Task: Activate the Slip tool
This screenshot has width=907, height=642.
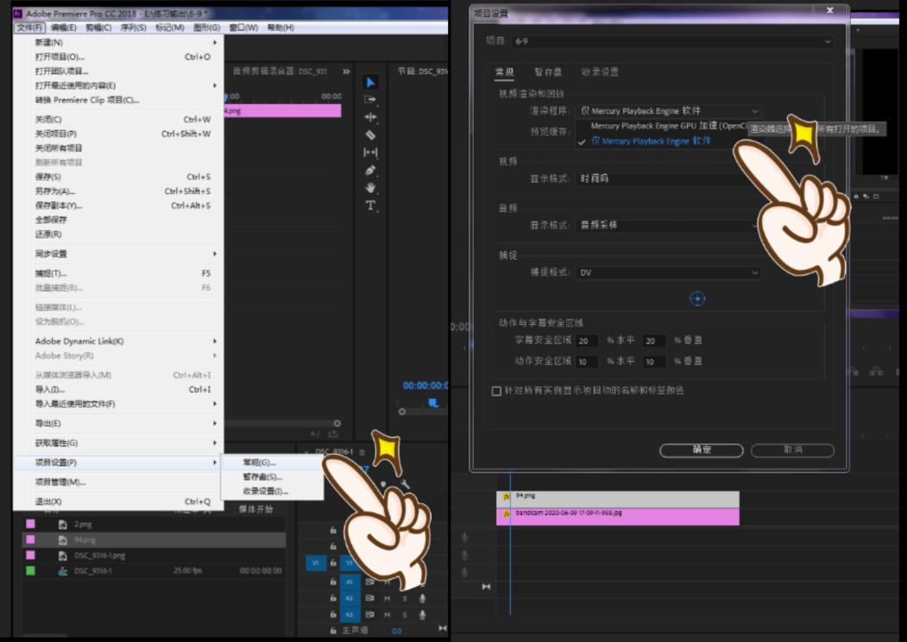Action: [x=370, y=153]
